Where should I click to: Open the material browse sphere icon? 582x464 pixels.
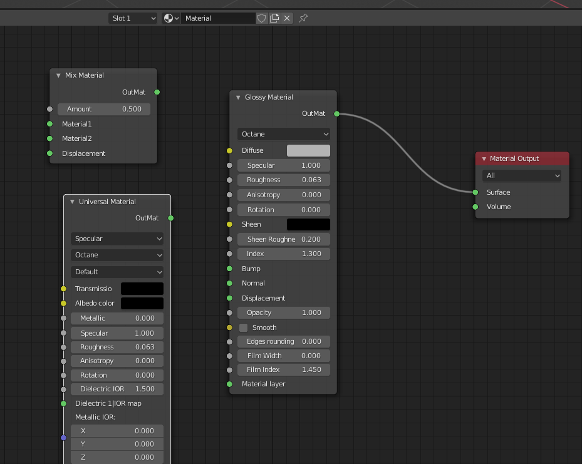[171, 18]
